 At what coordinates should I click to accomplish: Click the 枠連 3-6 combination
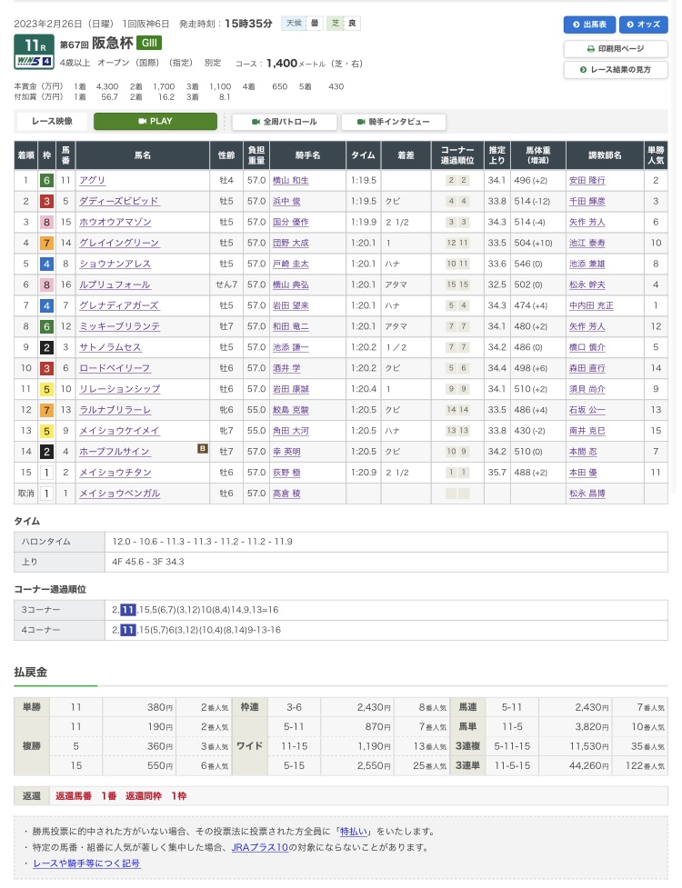coord(294,707)
